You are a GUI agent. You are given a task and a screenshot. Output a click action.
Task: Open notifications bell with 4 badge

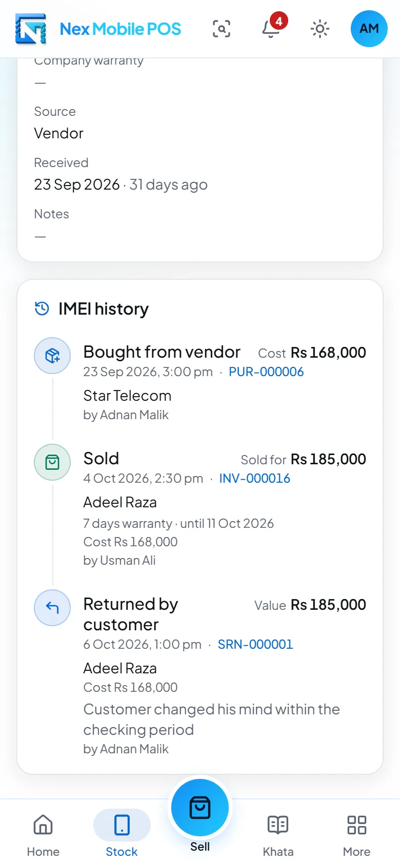pyautogui.click(x=271, y=29)
